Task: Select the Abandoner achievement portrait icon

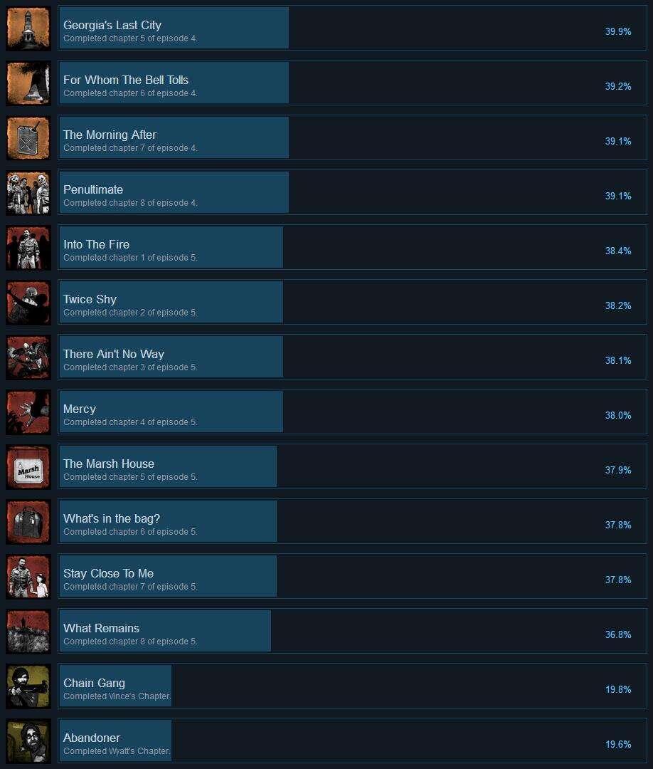Action: click(28, 741)
